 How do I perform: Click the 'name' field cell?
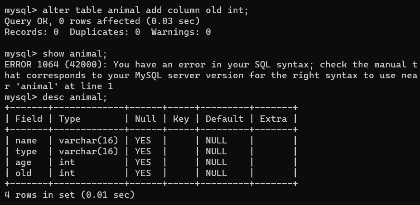tap(26, 141)
